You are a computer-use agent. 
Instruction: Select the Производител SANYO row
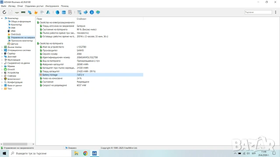[x=91, y=51]
